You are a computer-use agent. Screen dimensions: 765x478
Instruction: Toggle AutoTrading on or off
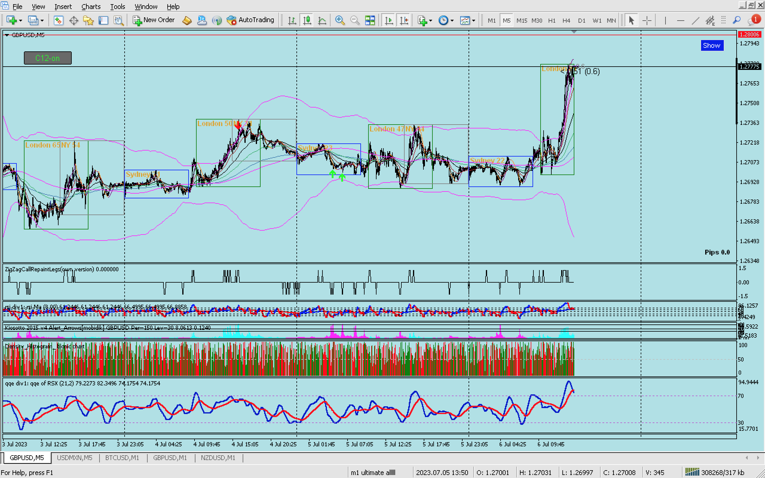click(251, 20)
